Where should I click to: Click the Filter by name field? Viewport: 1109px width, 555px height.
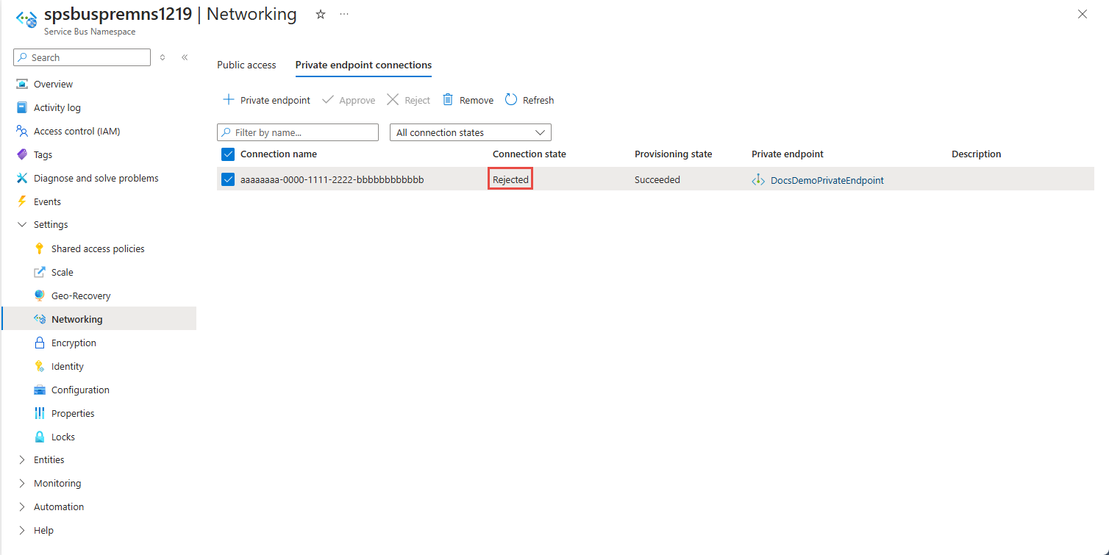click(x=298, y=132)
